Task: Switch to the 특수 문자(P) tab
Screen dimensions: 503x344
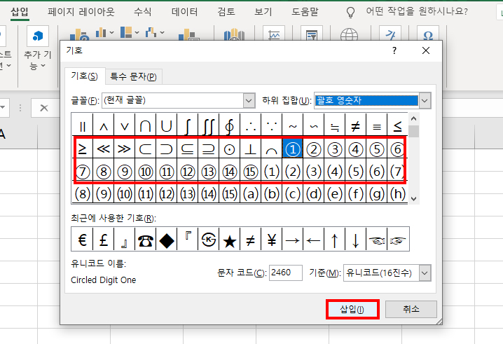Action: [x=133, y=77]
